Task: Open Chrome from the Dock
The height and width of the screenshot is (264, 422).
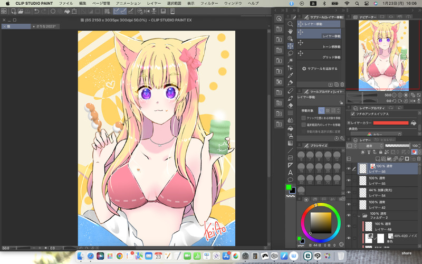Action: [x=120, y=256]
